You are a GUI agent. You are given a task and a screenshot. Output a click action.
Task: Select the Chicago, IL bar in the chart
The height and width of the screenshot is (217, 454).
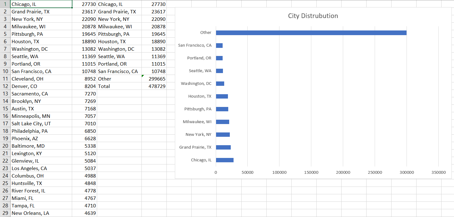pos(225,160)
